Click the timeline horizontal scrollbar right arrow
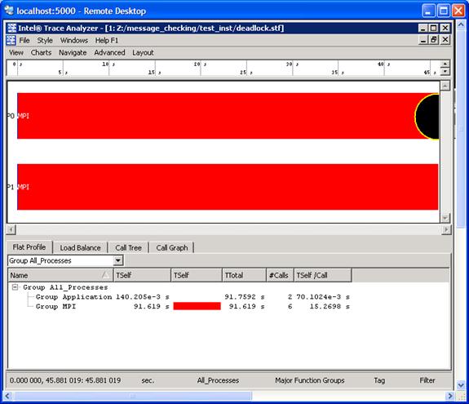 446,230
